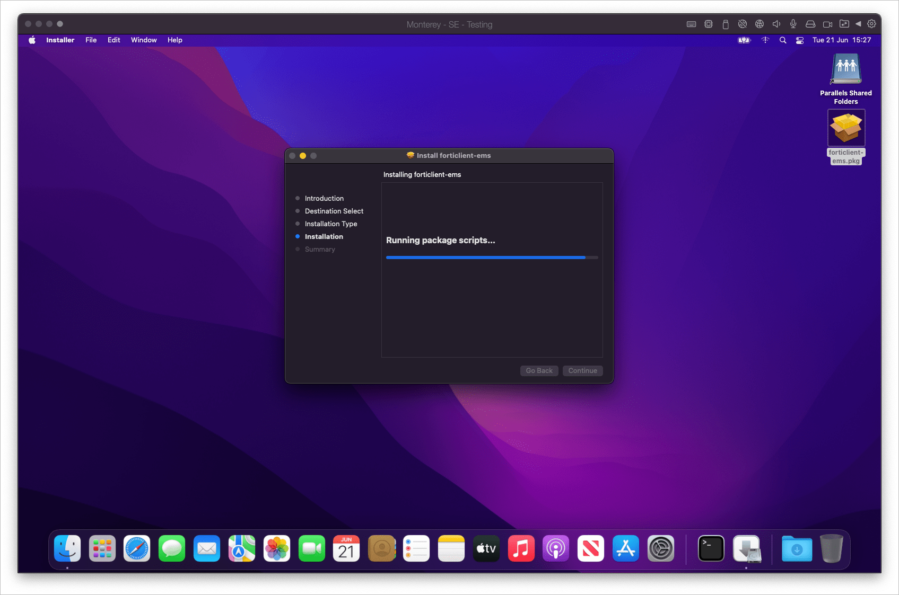Click Parallels USB device icon
The width and height of the screenshot is (899, 595).
[726, 24]
